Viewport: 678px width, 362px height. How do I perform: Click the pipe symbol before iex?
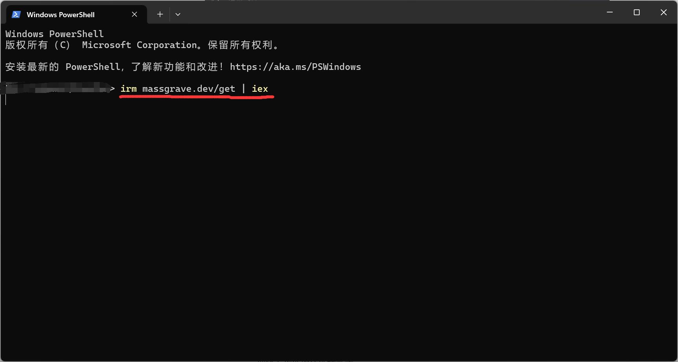(244, 89)
